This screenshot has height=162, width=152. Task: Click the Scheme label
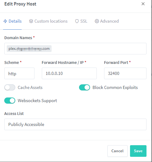12,62
